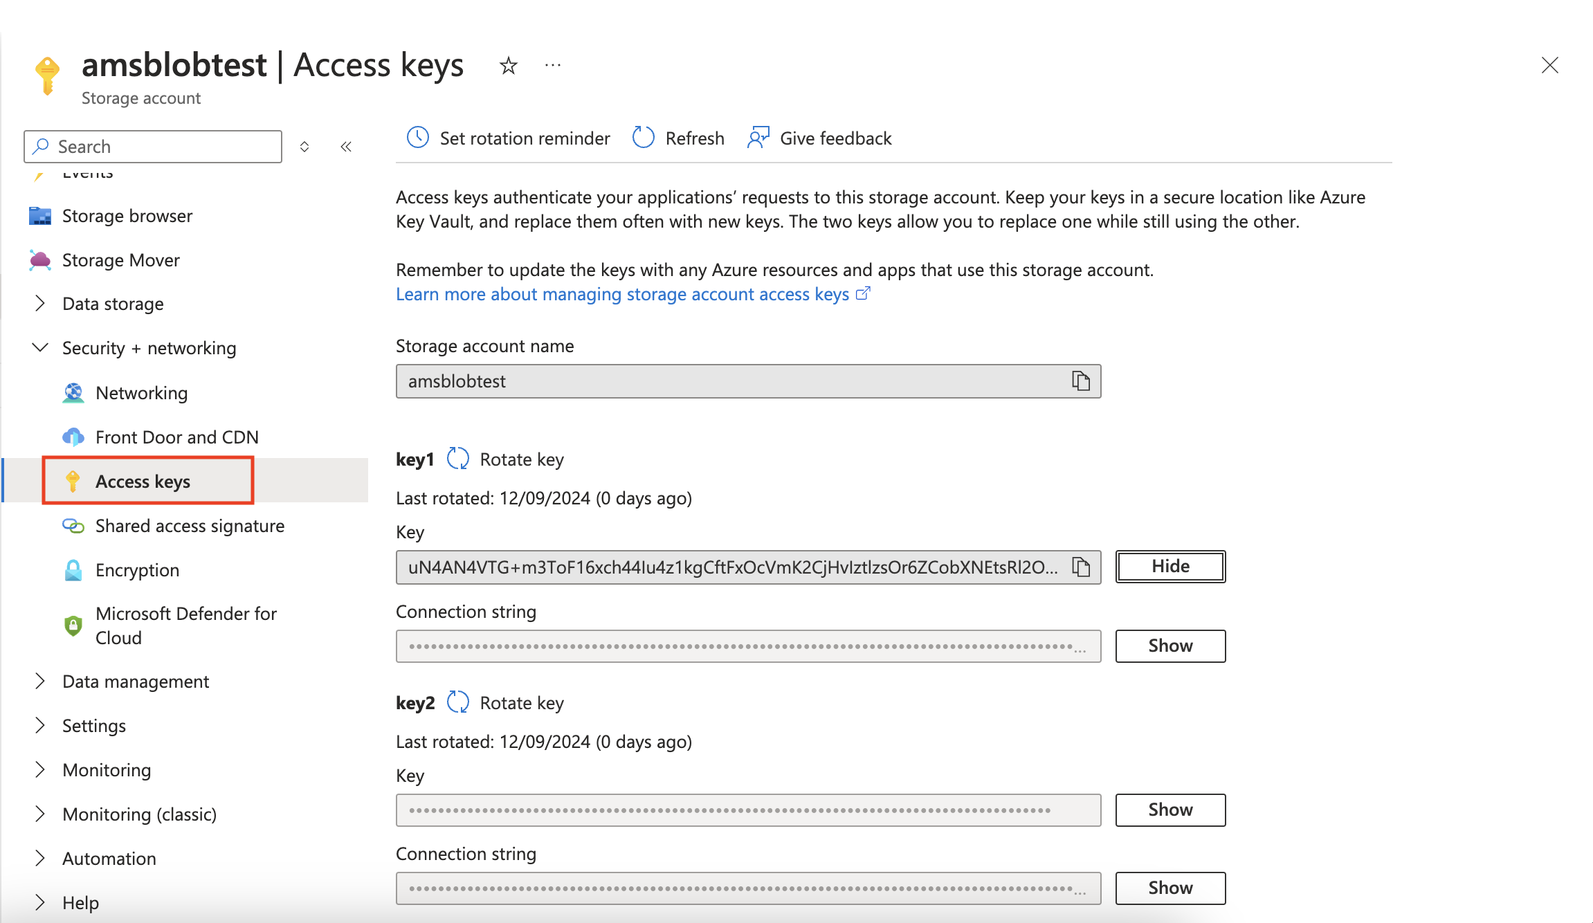Open Microsoft Defender for Cloud item

pyautogui.click(x=185, y=625)
